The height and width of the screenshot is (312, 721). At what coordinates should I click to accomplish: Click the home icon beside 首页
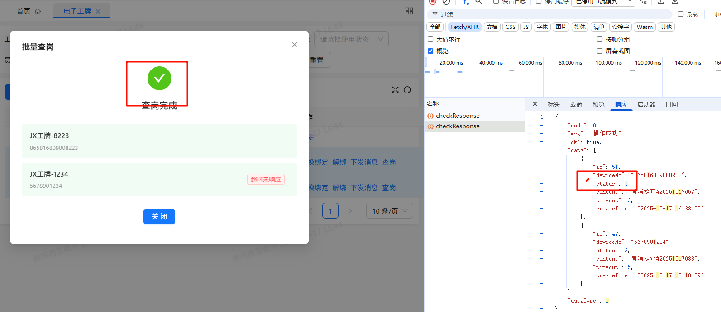(x=38, y=11)
